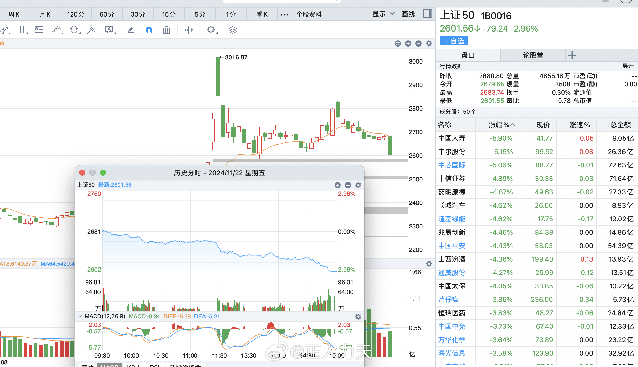Switch to 30分 period
The image size is (638, 367).
pos(138,14)
